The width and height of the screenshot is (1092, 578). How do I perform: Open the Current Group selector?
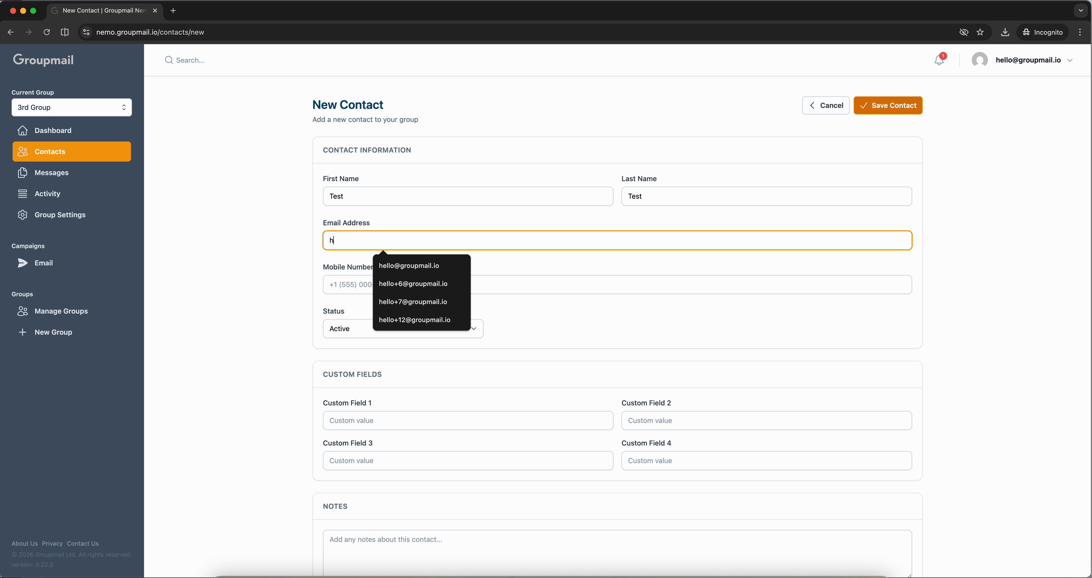point(72,107)
